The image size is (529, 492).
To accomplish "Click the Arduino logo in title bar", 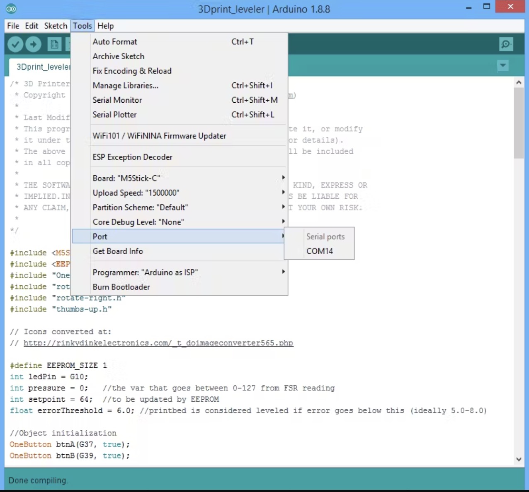I will pyautogui.click(x=11, y=8).
